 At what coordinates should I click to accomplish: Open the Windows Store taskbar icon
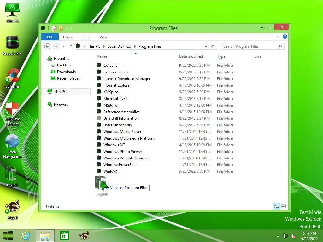[x=64, y=236]
